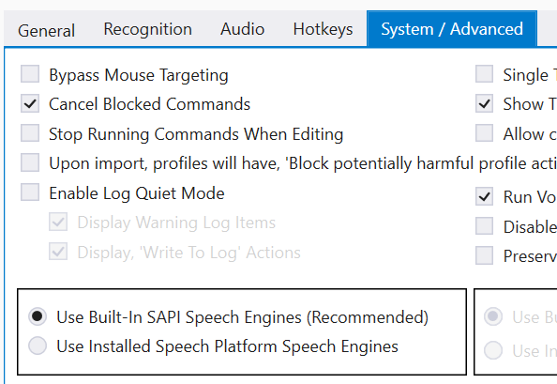Screen dimensions: 557x384
Task: Click the System / Advanced tab
Action: [452, 29]
